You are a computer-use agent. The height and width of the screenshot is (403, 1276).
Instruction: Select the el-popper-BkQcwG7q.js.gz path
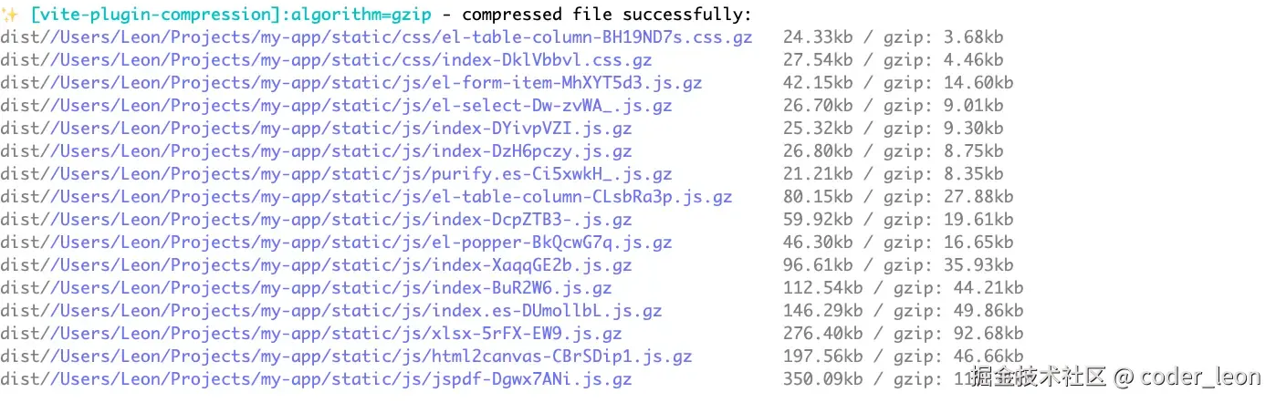(x=337, y=243)
